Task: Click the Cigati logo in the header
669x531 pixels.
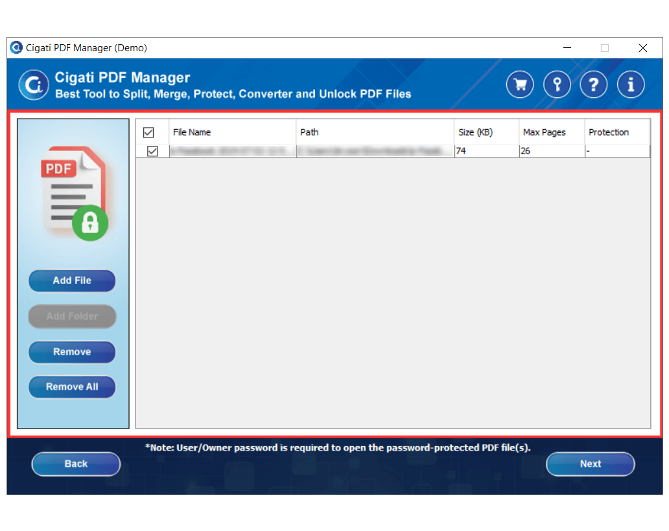Action: [34, 85]
